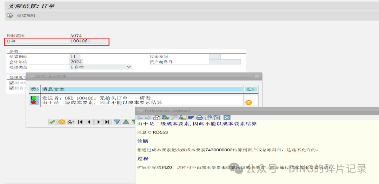
Task: Click the traffic light status icon in the message row
Action: point(34,100)
